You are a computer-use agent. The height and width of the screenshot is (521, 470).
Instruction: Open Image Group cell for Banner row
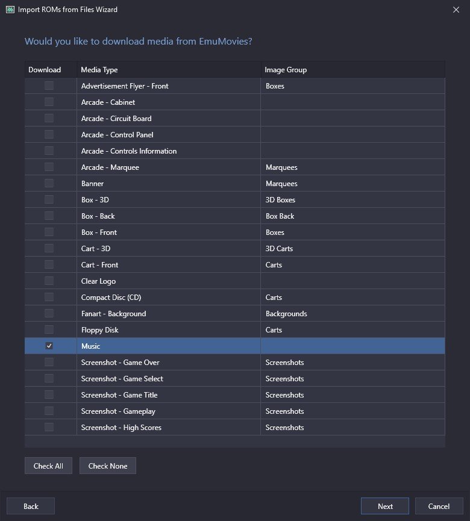[352, 184]
